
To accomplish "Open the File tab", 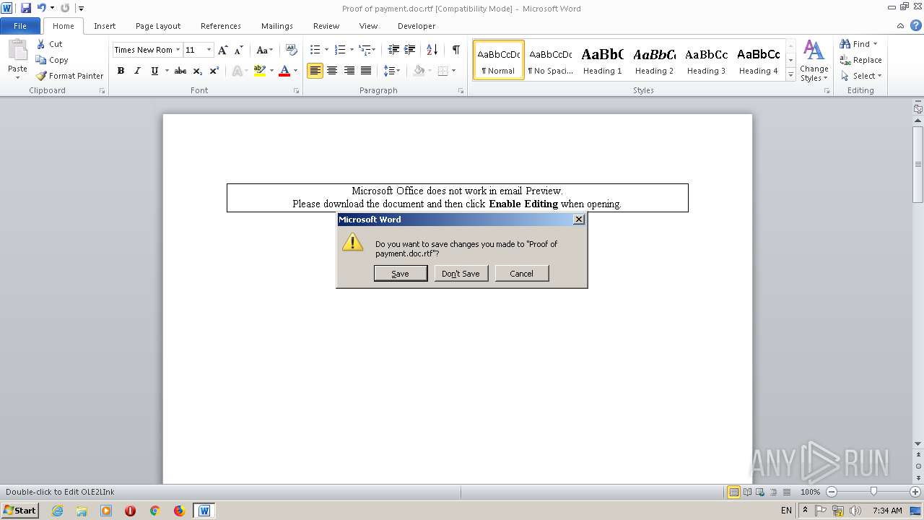I will pos(20,26).
